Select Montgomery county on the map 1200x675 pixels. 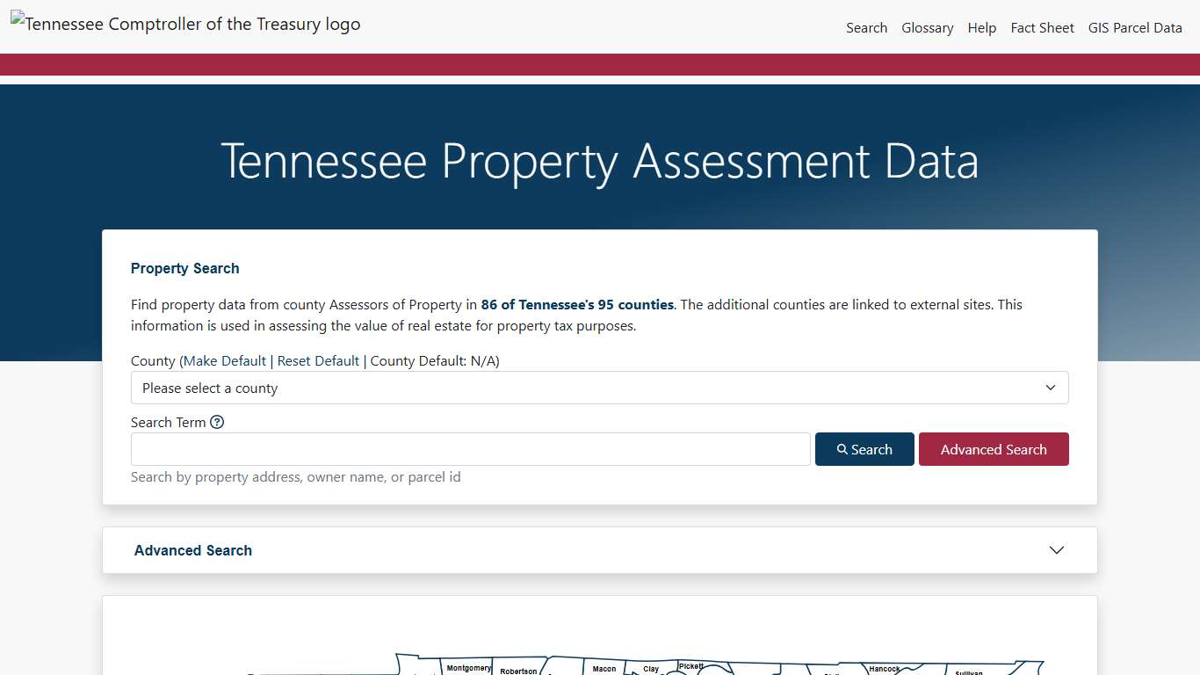point(468,668)
